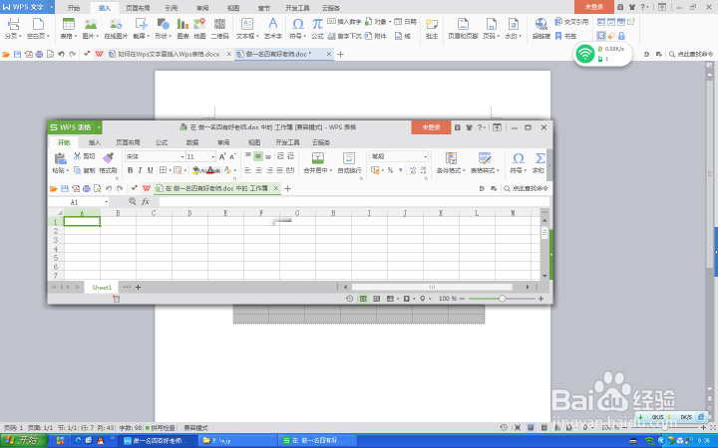
Task: Open the fx insert function button
Action: point(146,201)
